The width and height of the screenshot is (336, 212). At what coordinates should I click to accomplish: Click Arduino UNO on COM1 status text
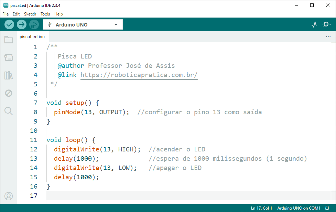click(x=299, y=208)
